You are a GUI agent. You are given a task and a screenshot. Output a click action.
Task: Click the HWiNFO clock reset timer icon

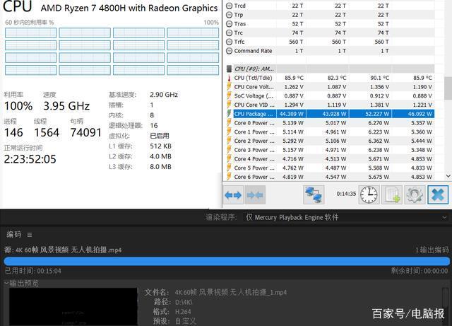coord(369,195)
